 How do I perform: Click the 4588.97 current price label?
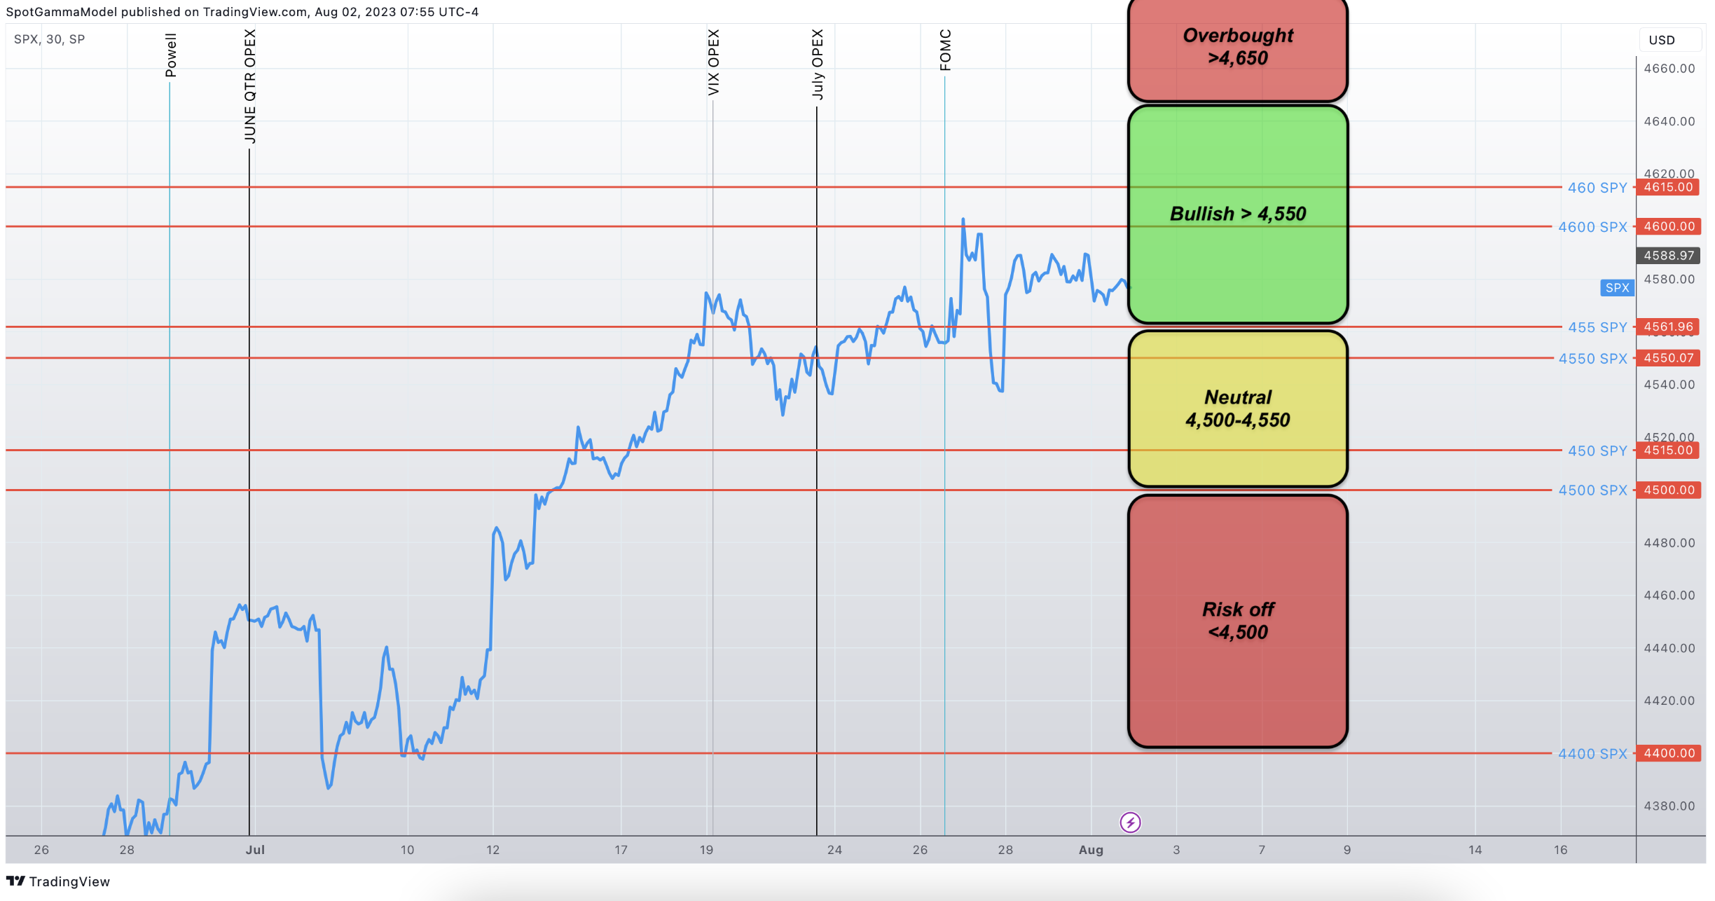[x=1668, y=256]
